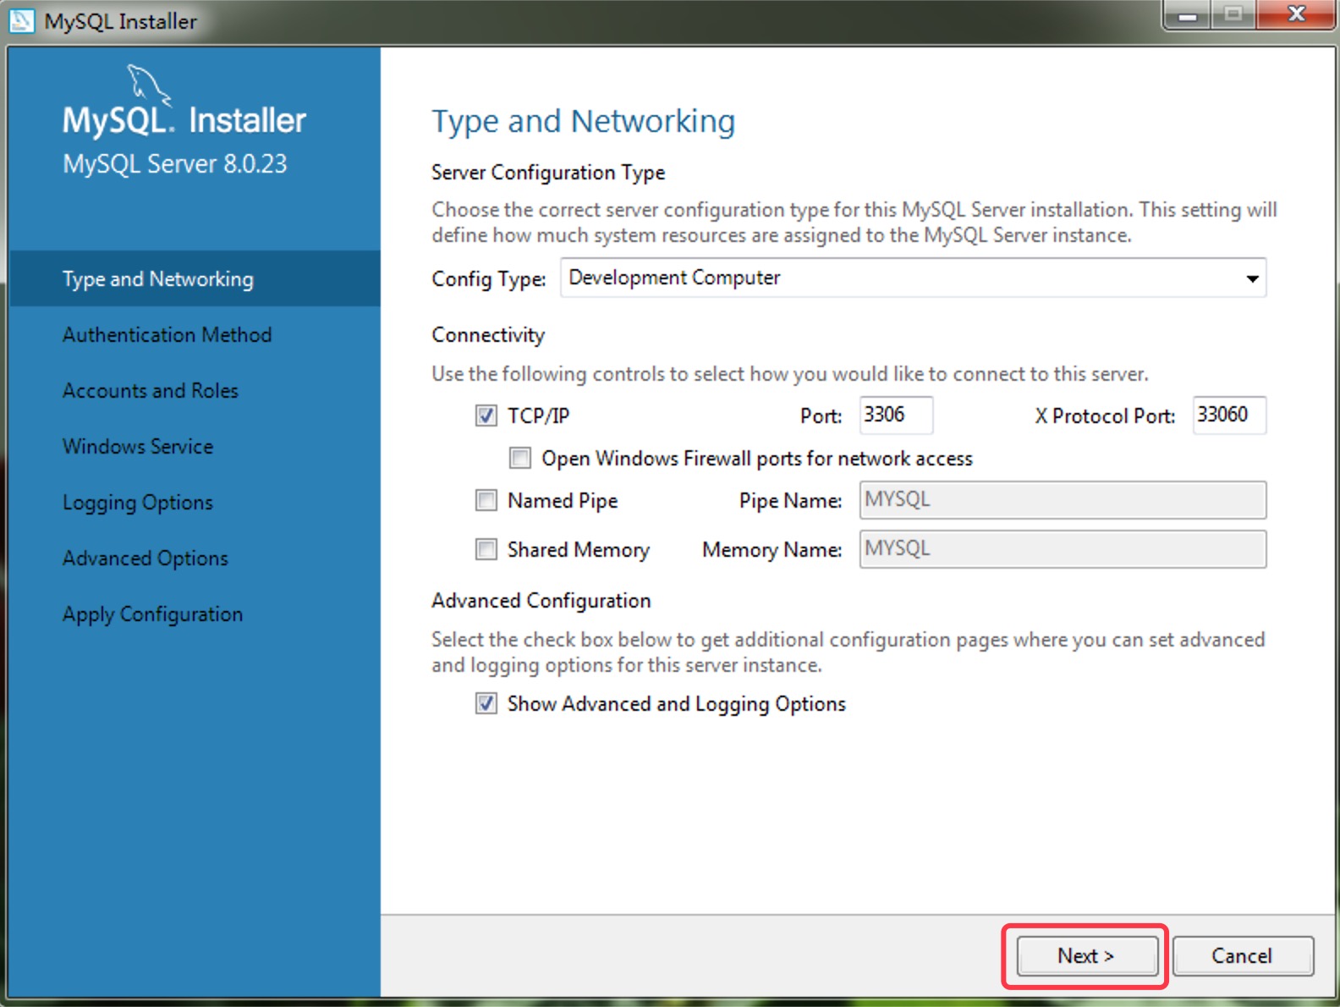Screen dimensions: 1340x1007
Task: Open the Config Type dropdown arrow
Action: (x=1251, y=278)
